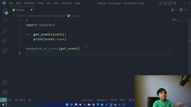
Task: Open the Edit menu
Action: [x=19, y=3]
